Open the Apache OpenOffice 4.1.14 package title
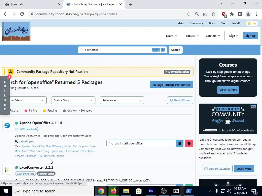This screenshot has width=262, height=196. click(41, 123)
